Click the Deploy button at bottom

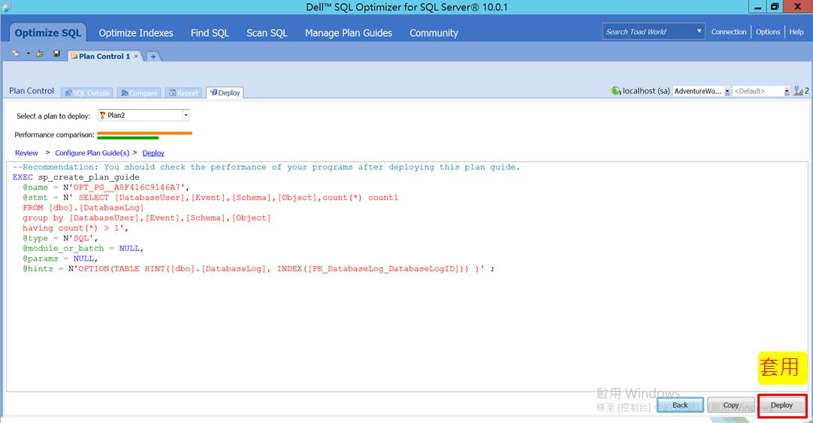782,406
